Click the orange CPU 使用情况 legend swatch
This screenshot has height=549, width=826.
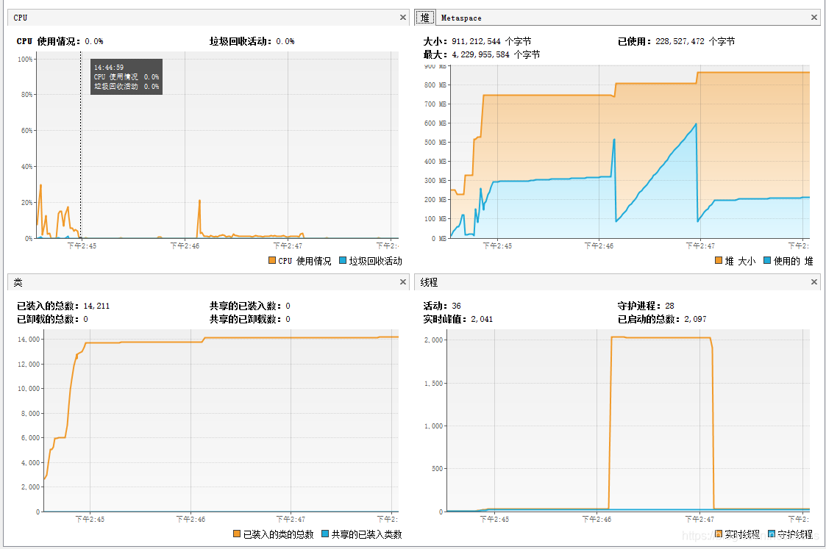272,260
